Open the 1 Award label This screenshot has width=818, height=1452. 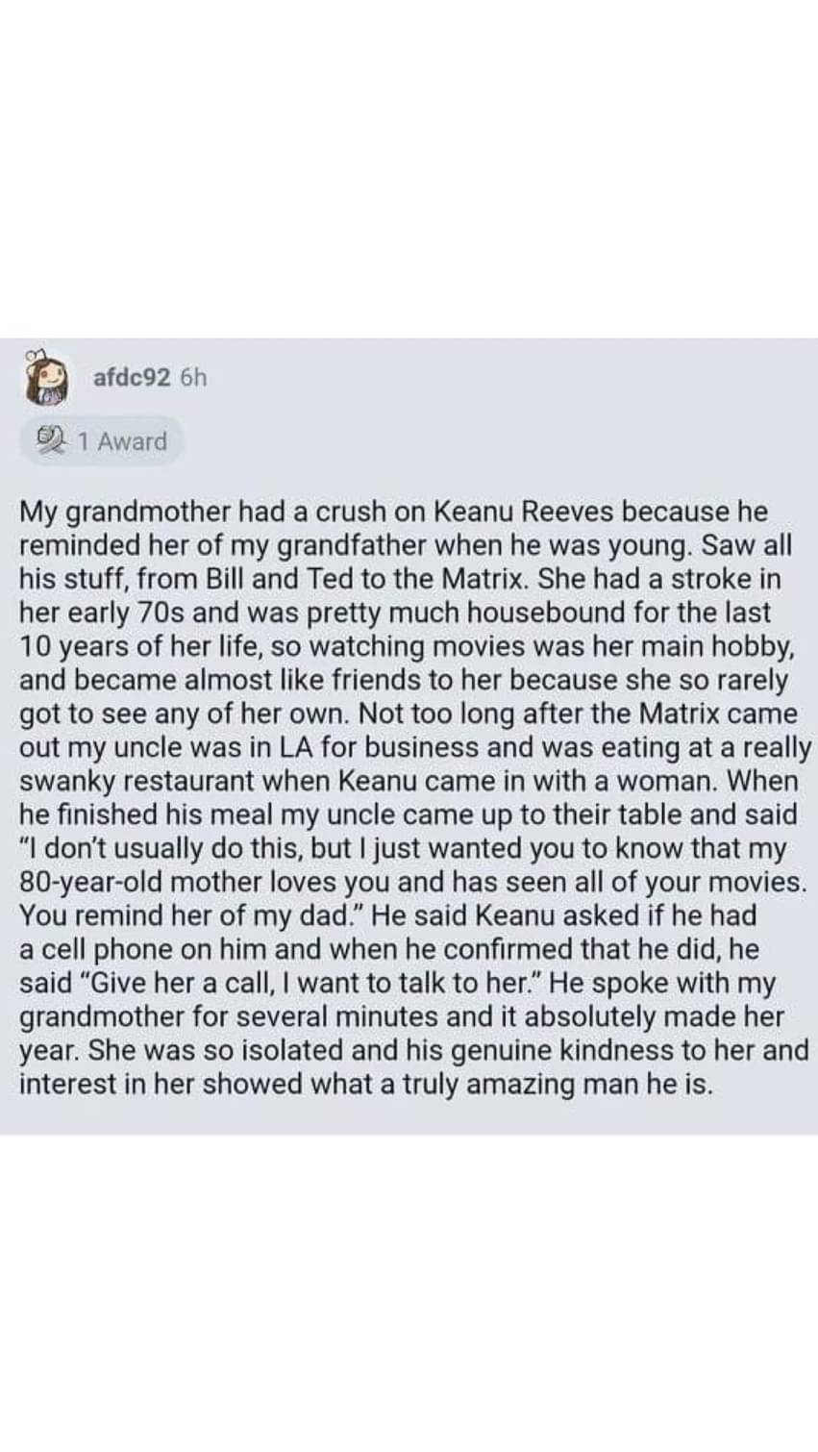tap(122, 442)
